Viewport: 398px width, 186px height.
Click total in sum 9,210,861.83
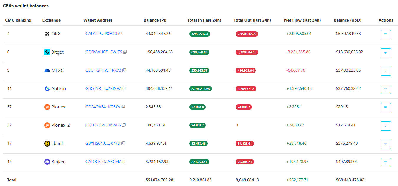click(200, 180)
